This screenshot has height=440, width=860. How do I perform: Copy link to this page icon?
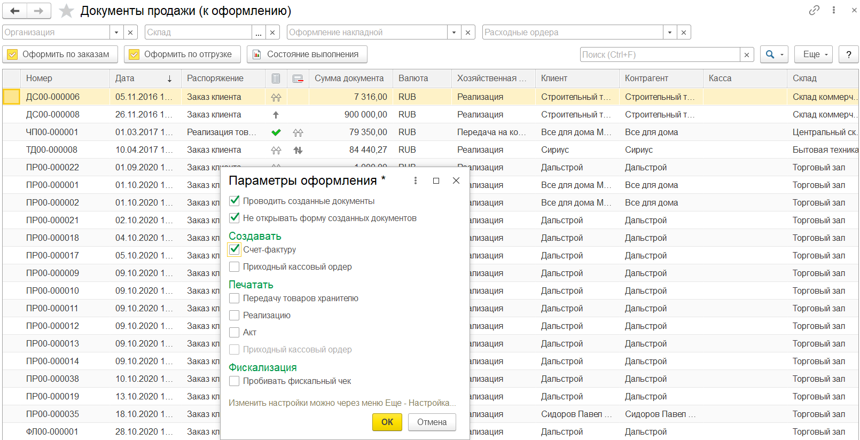[x=814, y=10]
